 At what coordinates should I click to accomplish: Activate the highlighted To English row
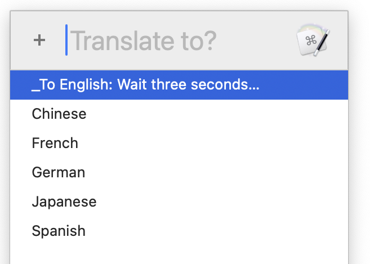[x=146, y=84]
